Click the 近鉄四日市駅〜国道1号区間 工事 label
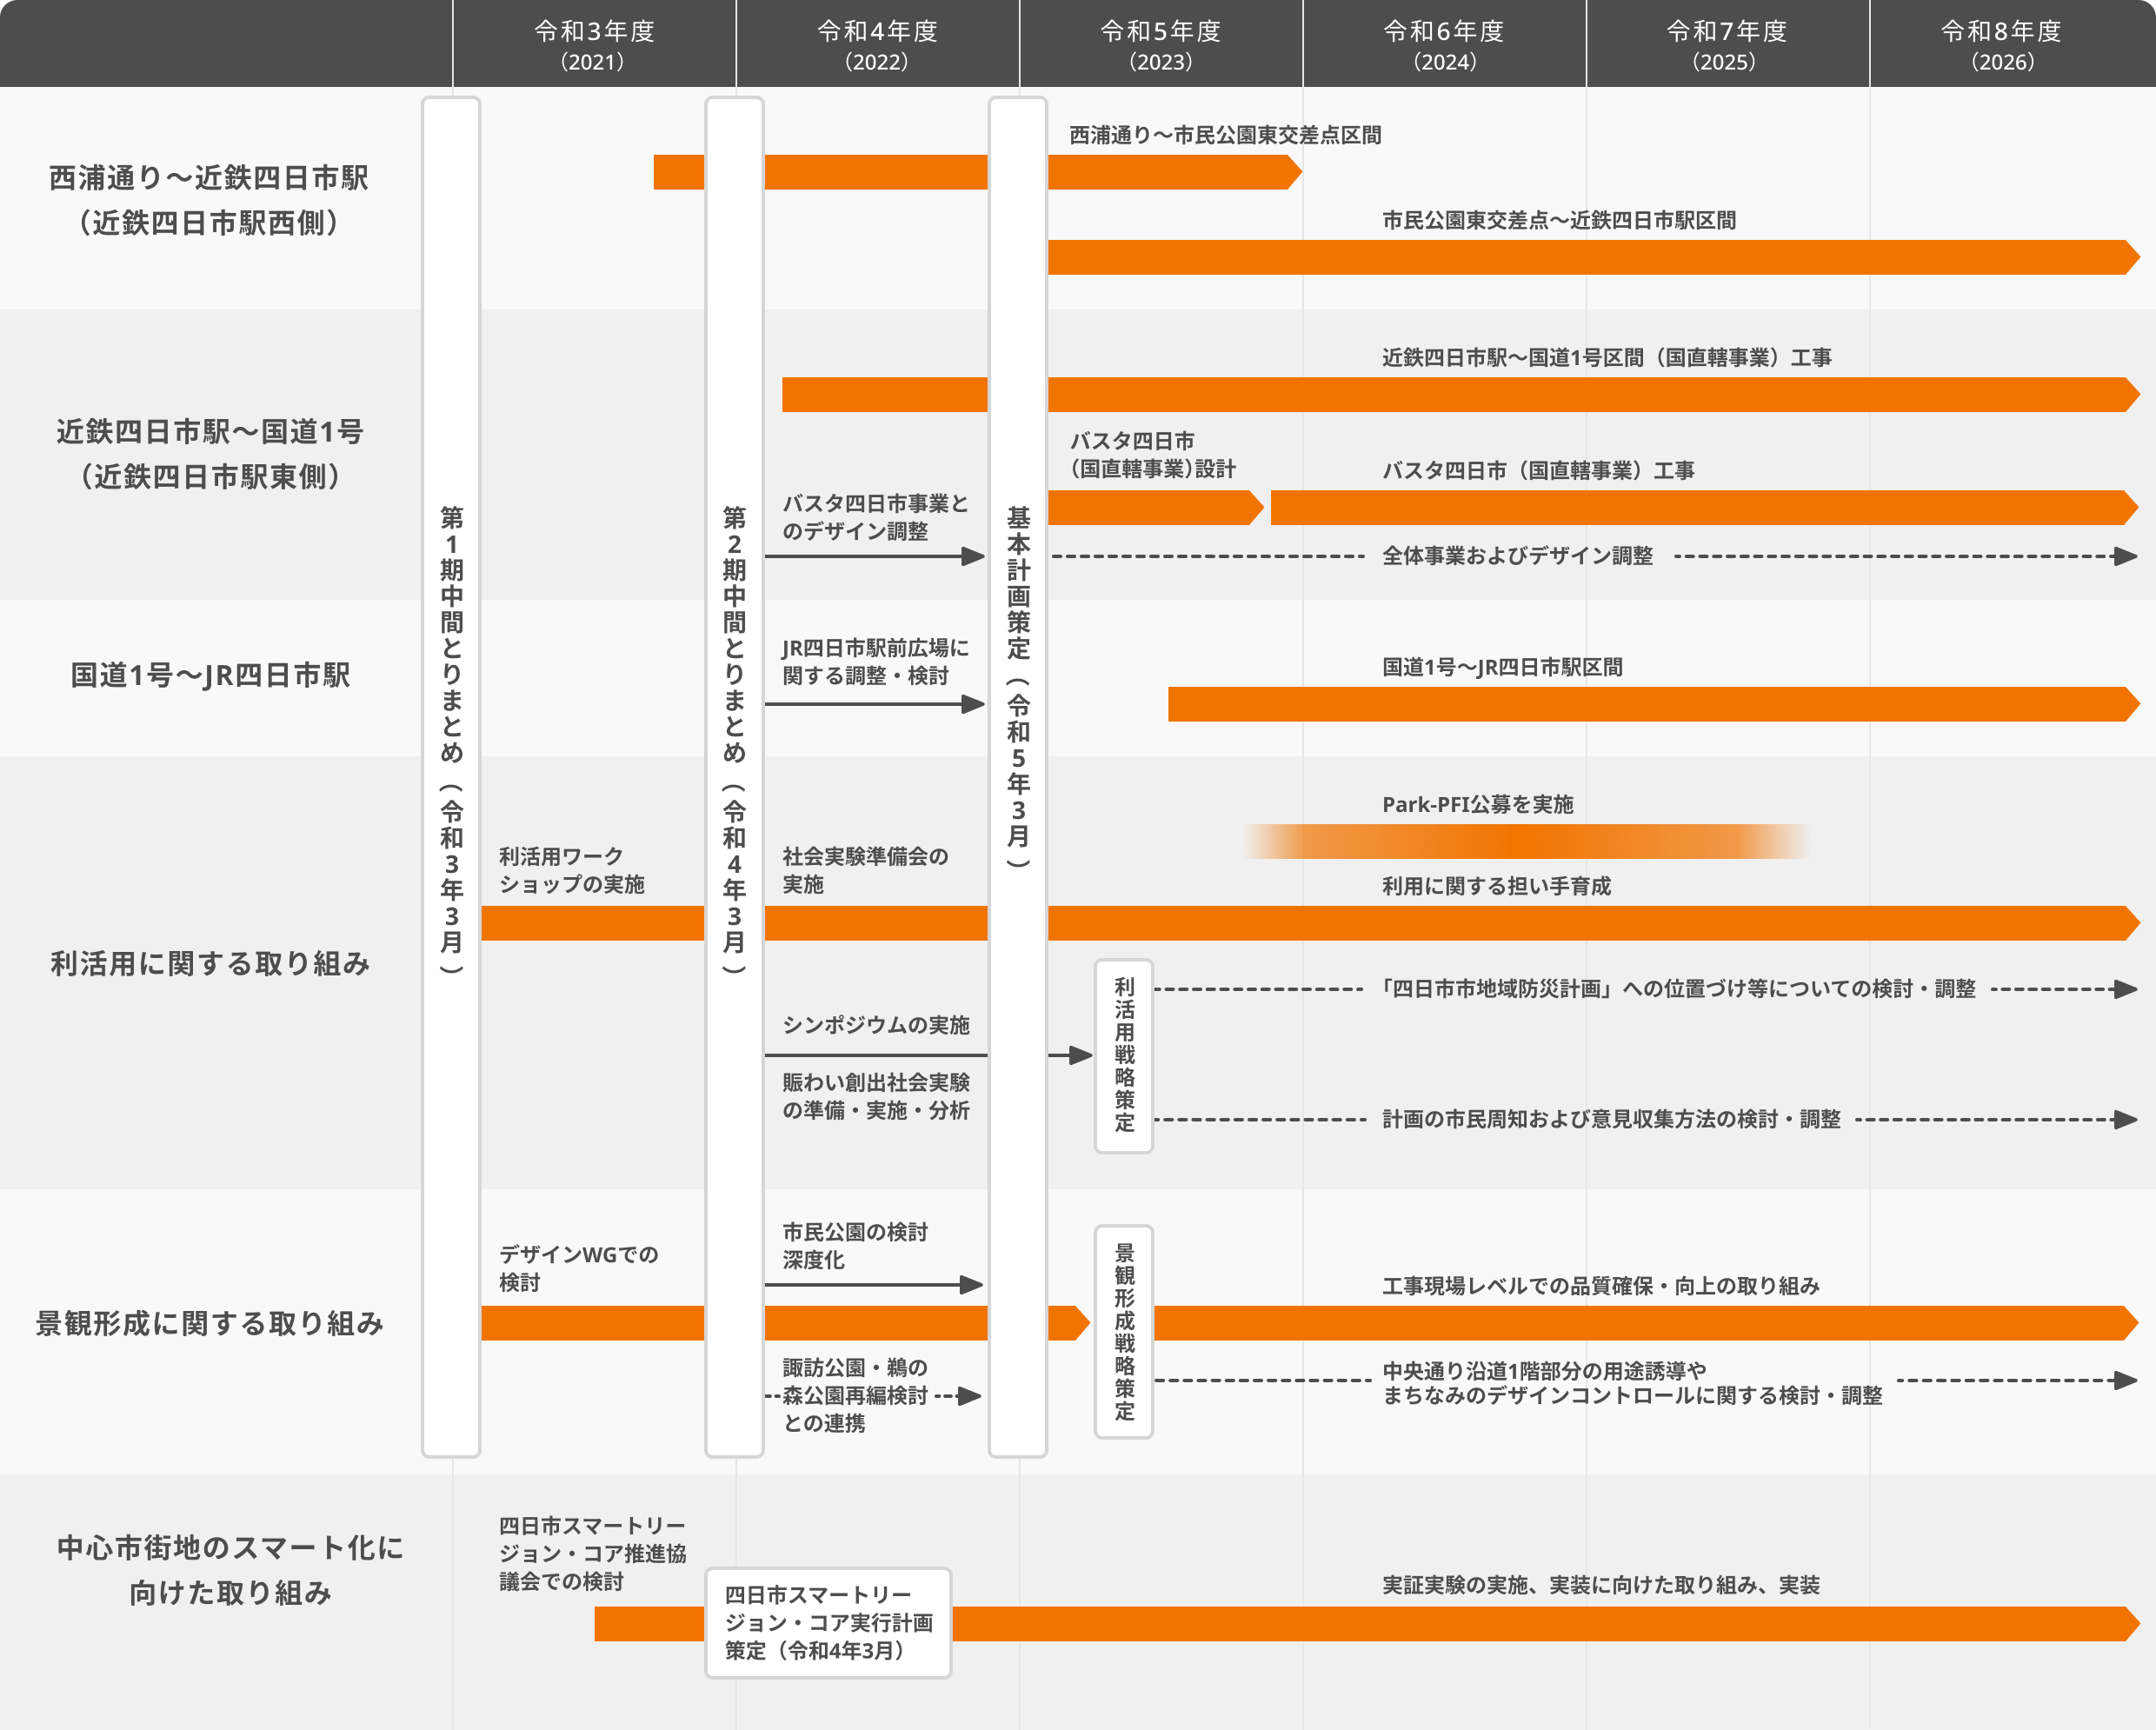2156x1730 pixels. click(x=1607, y=357)
